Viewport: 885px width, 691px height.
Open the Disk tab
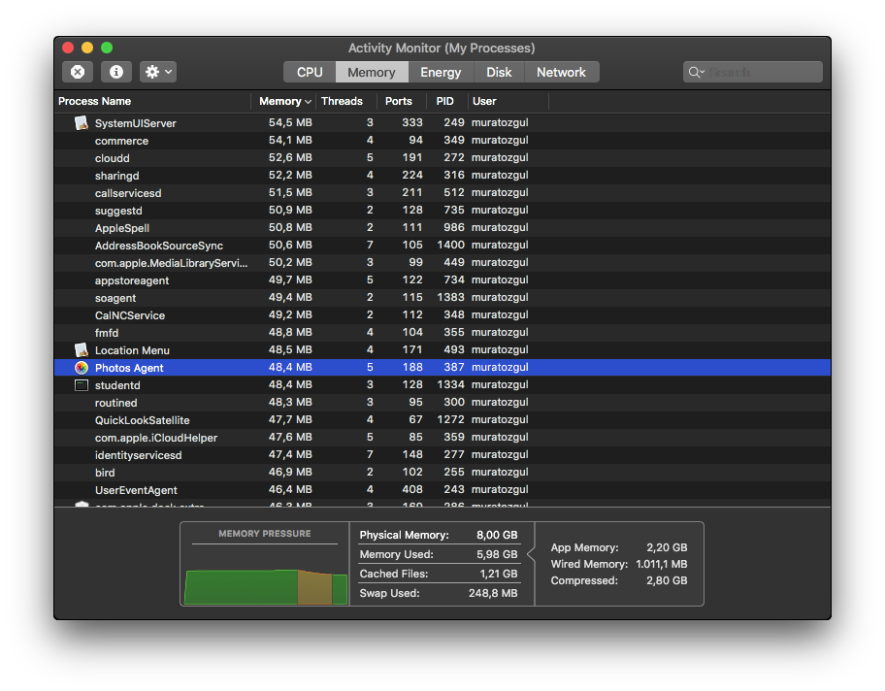(499, 72)
